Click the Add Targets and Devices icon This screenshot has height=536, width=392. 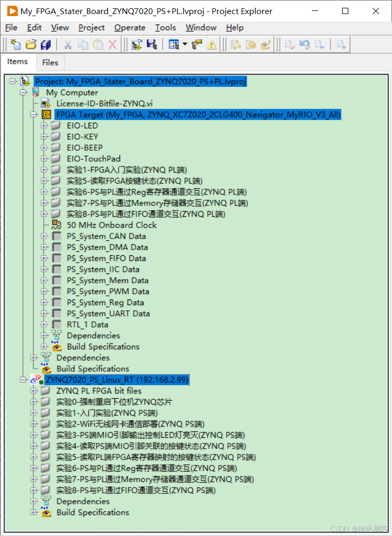pyautogui.click(x=137, y=44)
